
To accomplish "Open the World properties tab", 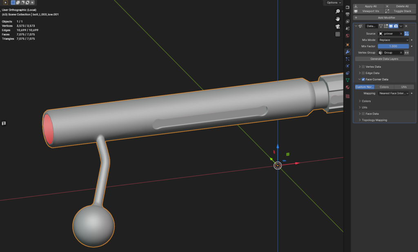I will (347, 36).
